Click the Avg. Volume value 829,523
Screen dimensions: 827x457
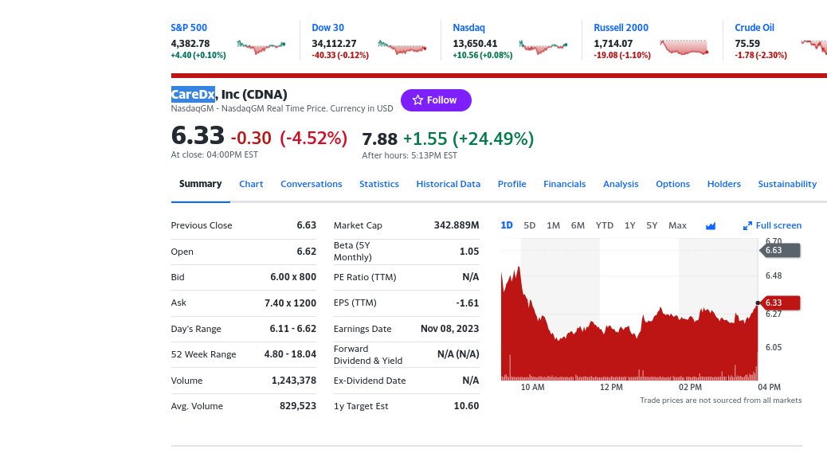[x=298, y=406]
